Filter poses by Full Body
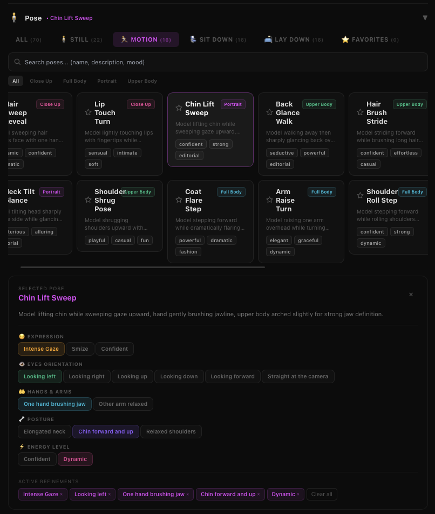The image size is (435, 514). (x=74, y=81)
